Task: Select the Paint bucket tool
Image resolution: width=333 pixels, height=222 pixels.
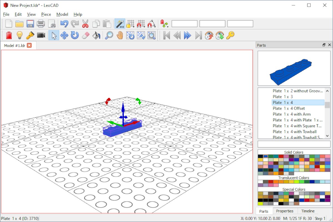Action: 96,35
